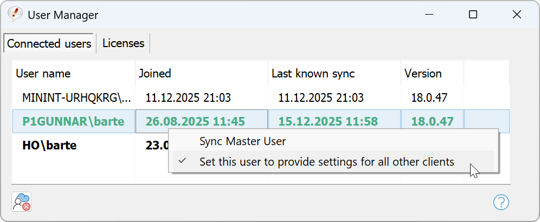Select the MININT-URHQKRG user row

click(x=76, y=98)
